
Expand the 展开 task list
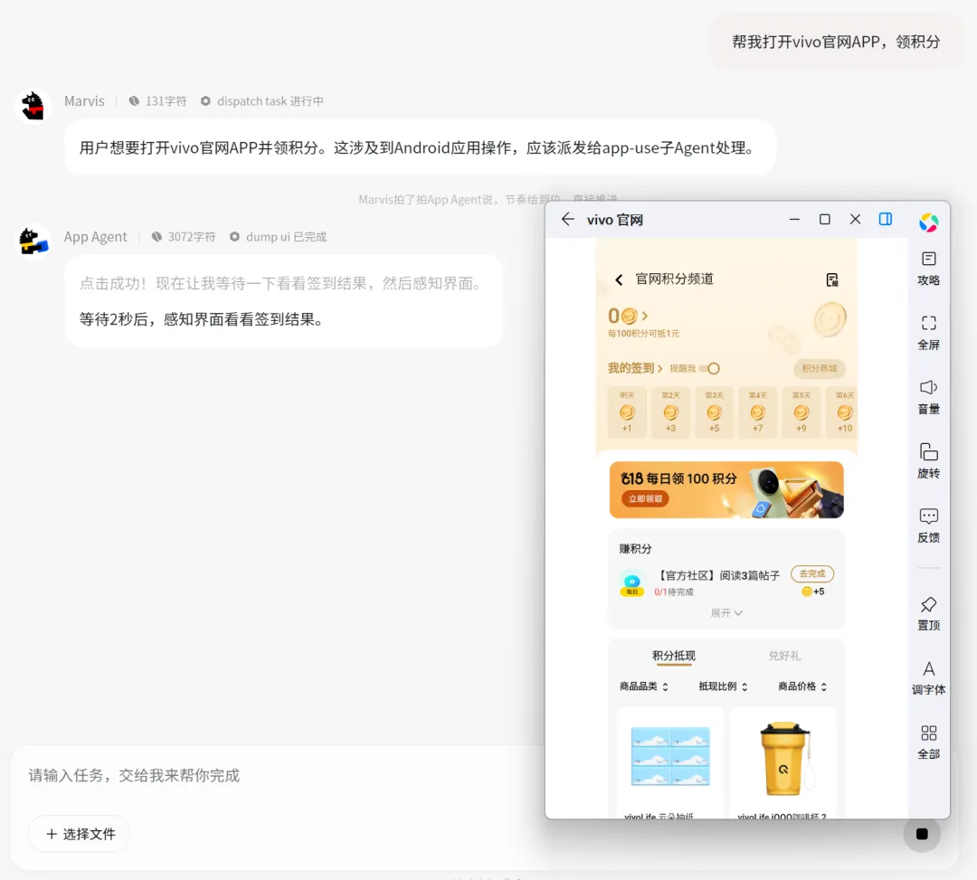[726, 613]
